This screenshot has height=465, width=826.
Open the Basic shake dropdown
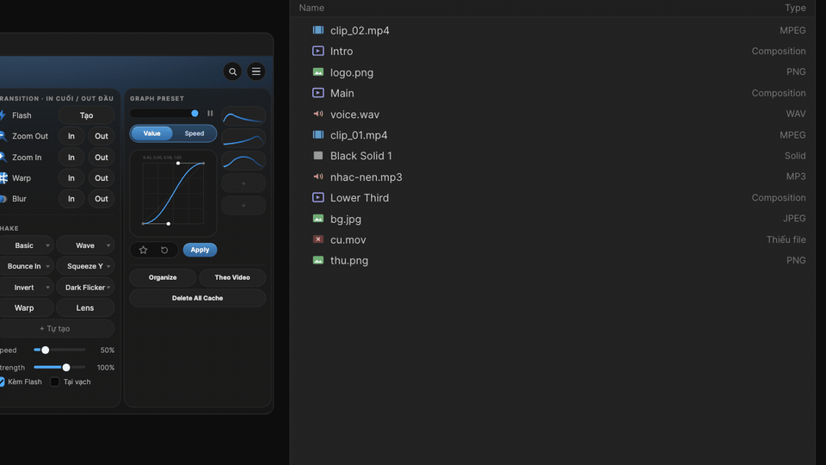pos(26,245)
